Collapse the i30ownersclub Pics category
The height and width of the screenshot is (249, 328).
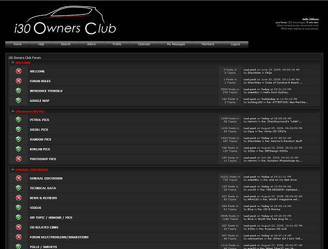(13, 111)
